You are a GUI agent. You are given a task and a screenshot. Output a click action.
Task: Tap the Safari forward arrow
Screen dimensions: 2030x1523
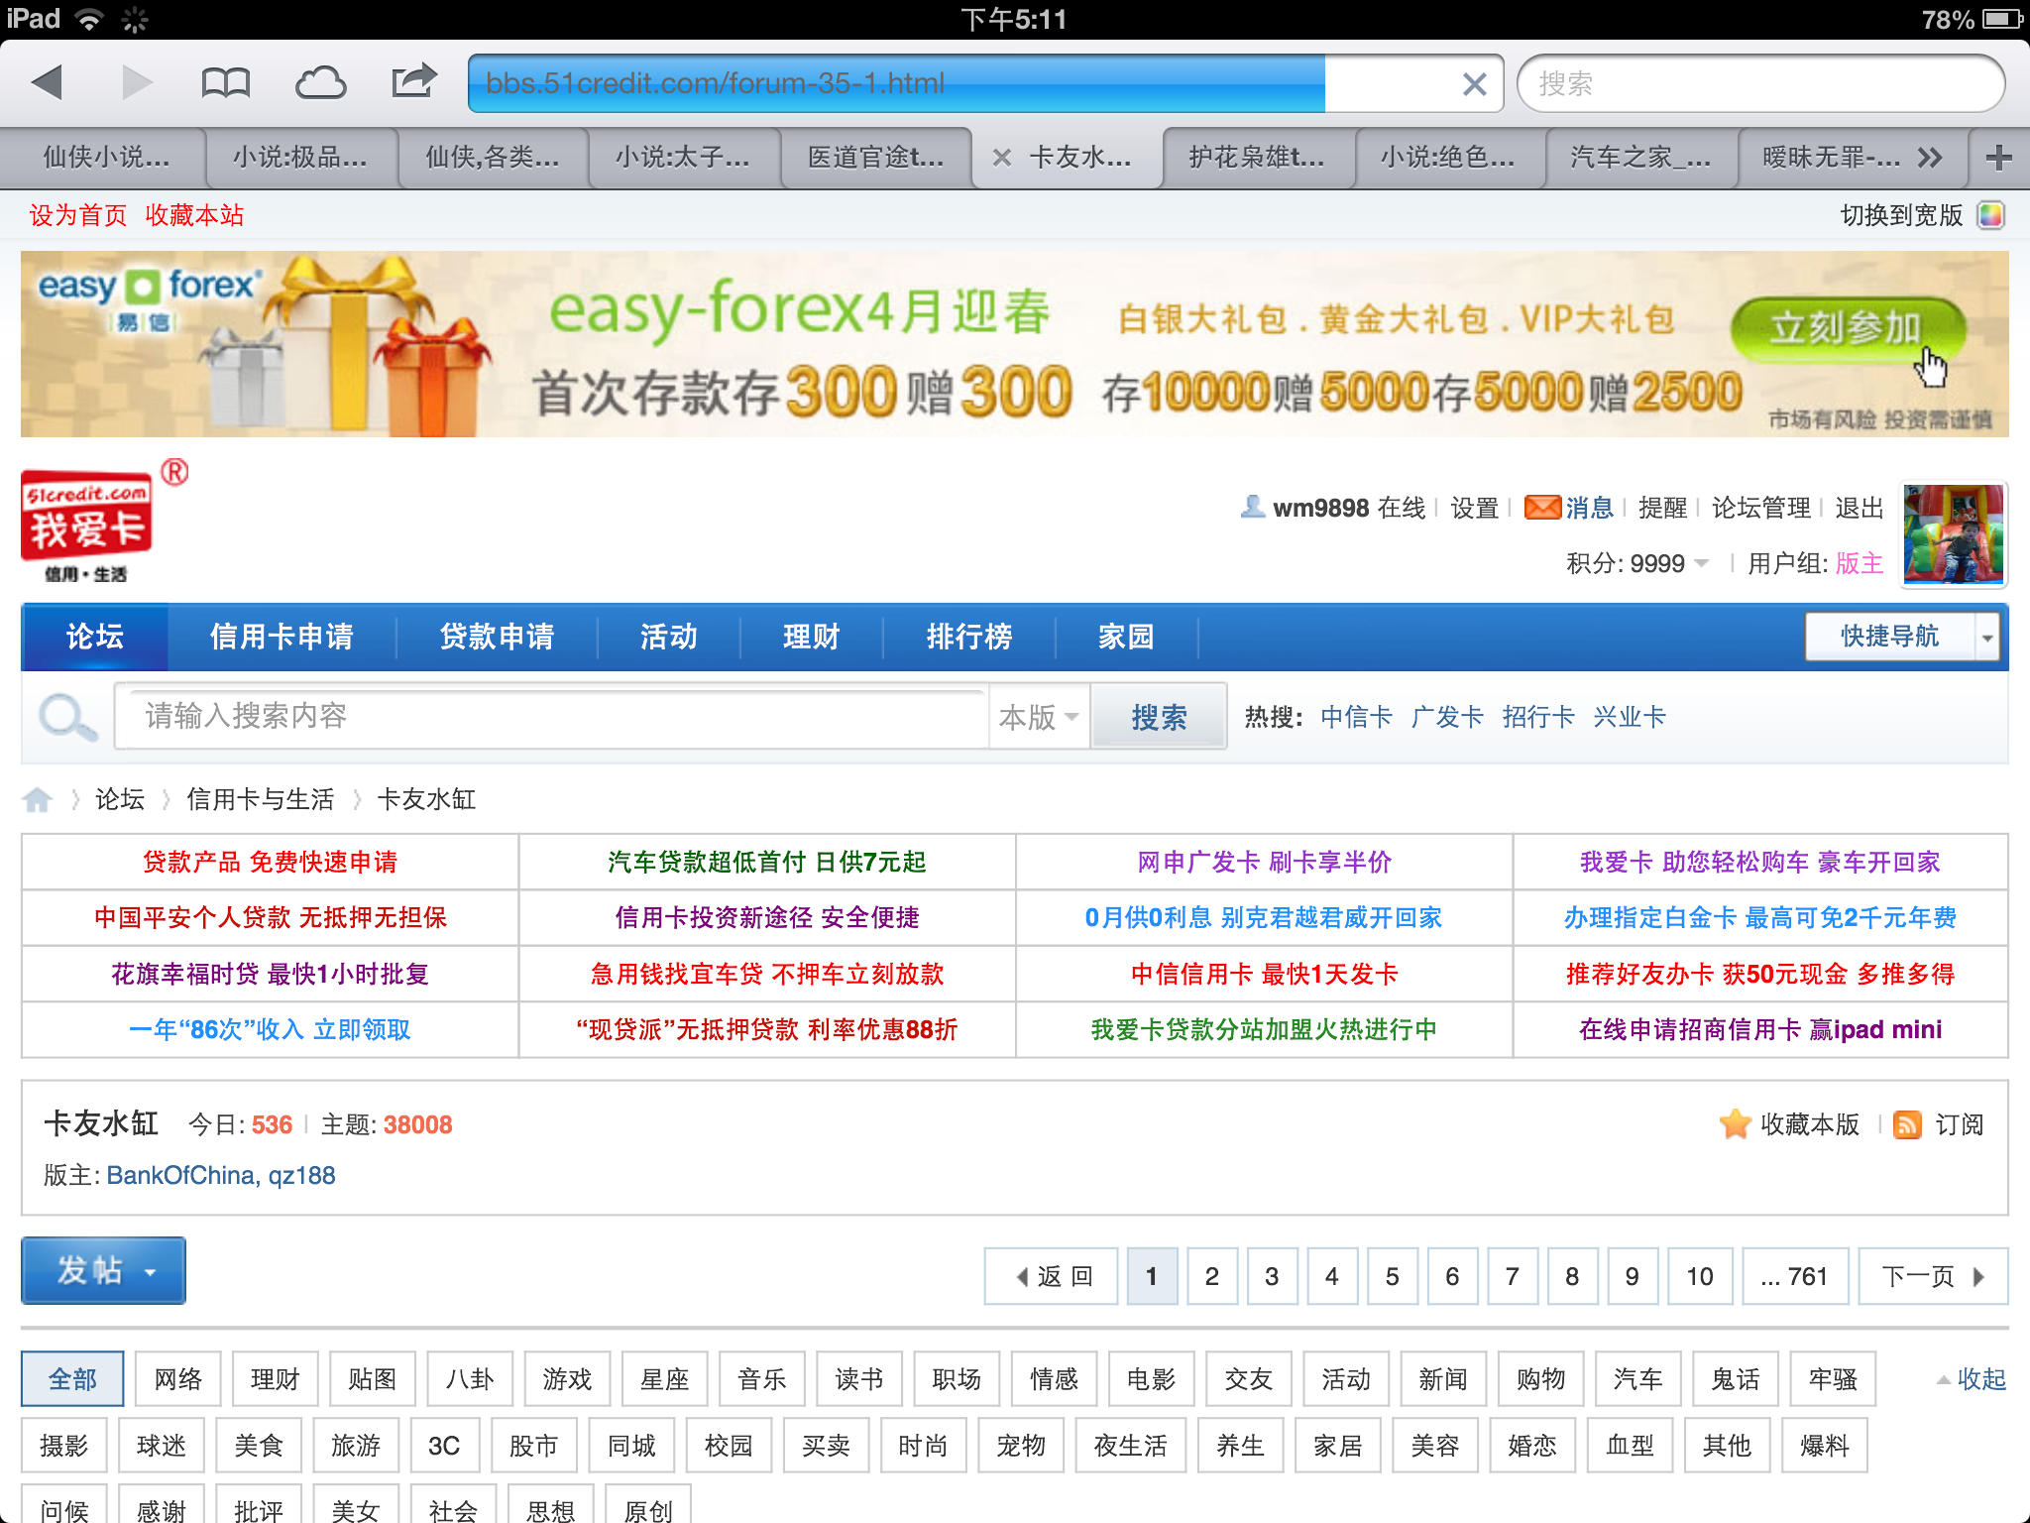click(x=136, y=82)
